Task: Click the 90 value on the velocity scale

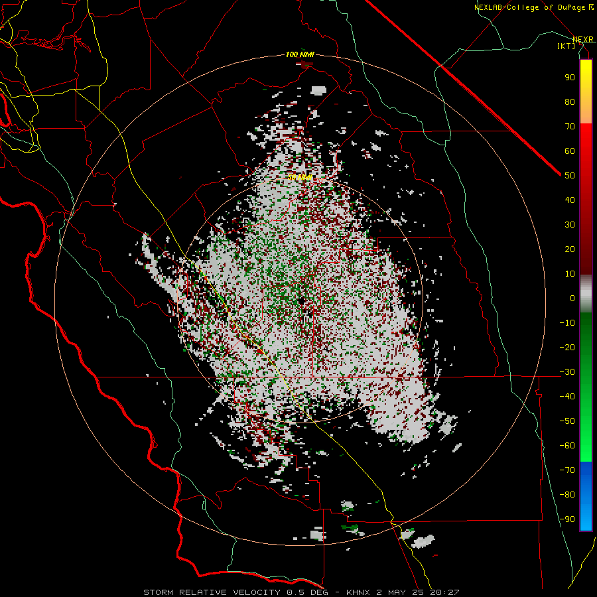Action: 570,78
